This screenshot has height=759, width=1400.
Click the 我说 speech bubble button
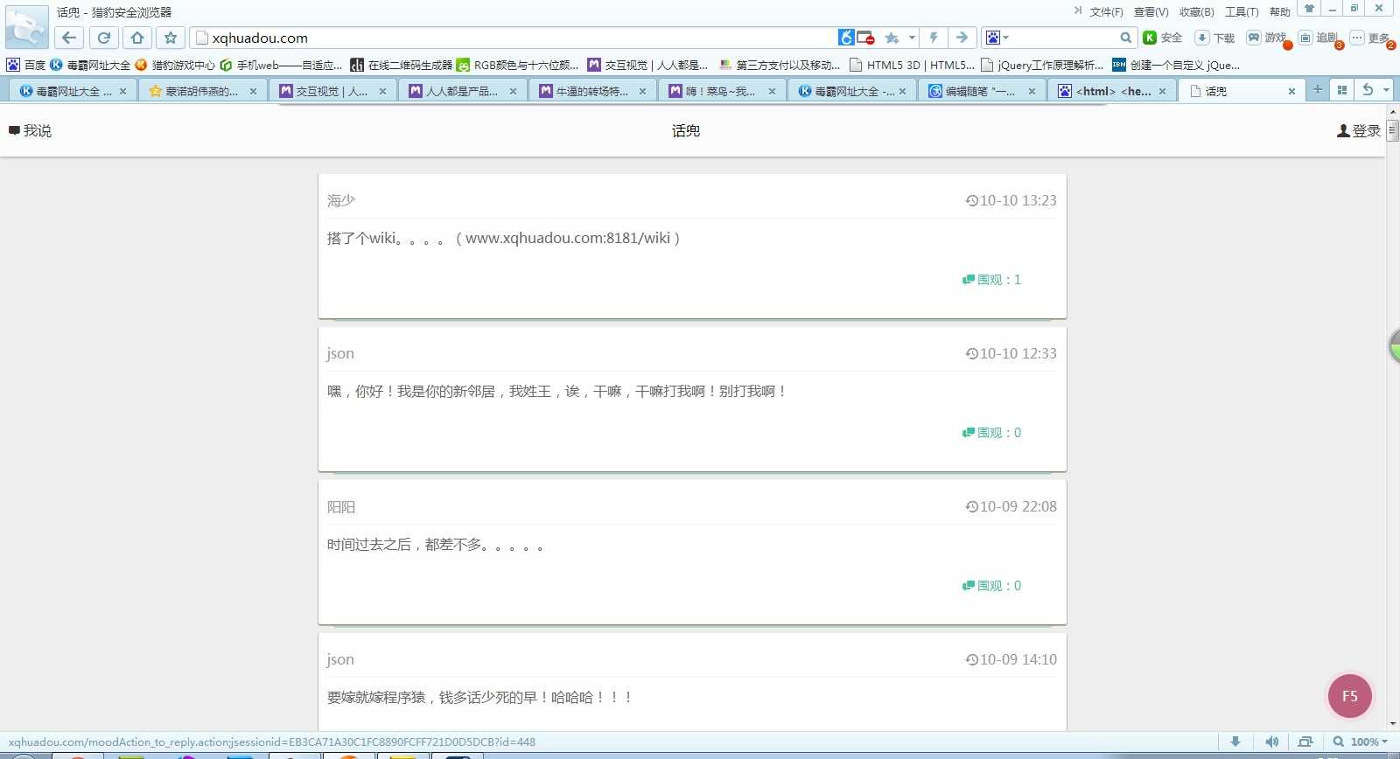(x=30, y=130)
